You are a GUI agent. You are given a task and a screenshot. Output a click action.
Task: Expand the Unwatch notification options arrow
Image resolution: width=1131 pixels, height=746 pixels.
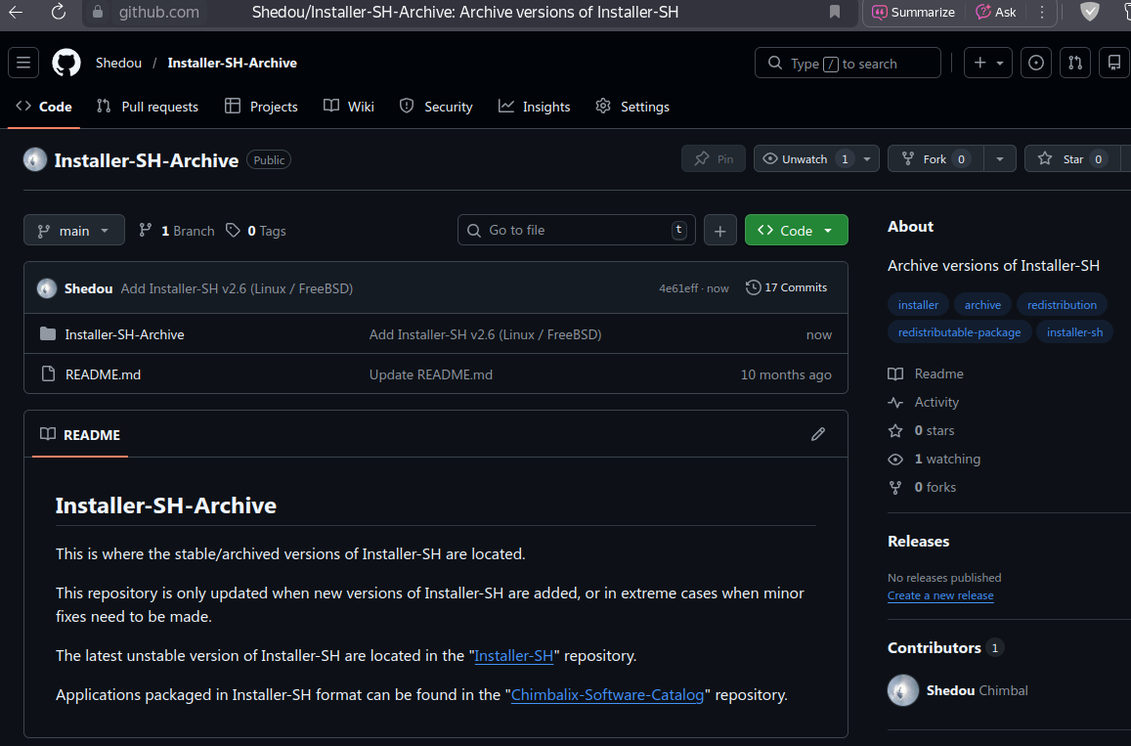click(867, 158)
